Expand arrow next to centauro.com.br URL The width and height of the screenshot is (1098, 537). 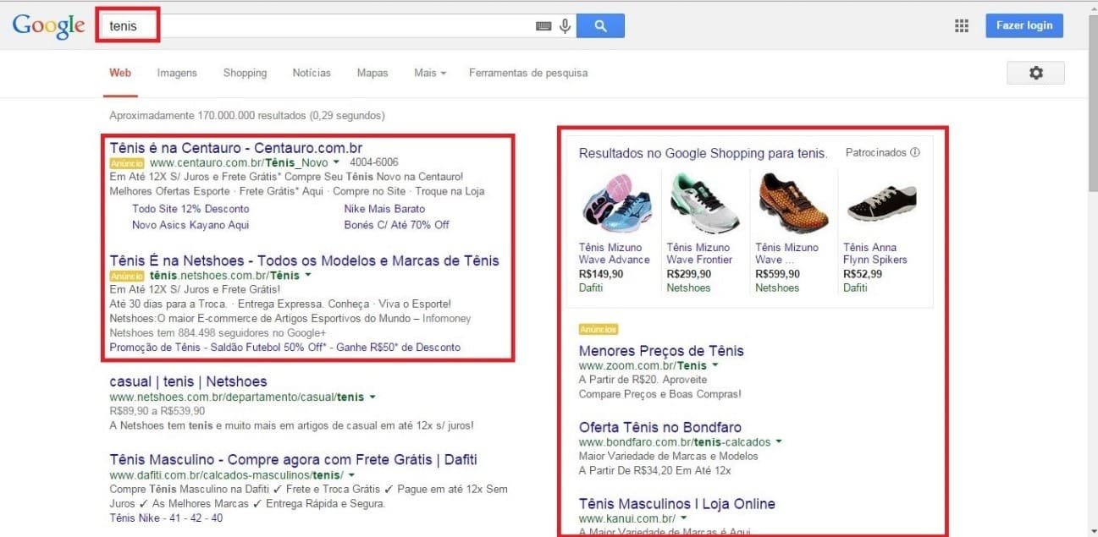click(336, 162)
